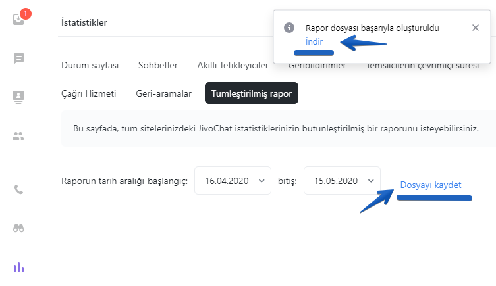Open the statistics bar chart icon
This screenshot has width=496, height=286.
tap(18, 268)
